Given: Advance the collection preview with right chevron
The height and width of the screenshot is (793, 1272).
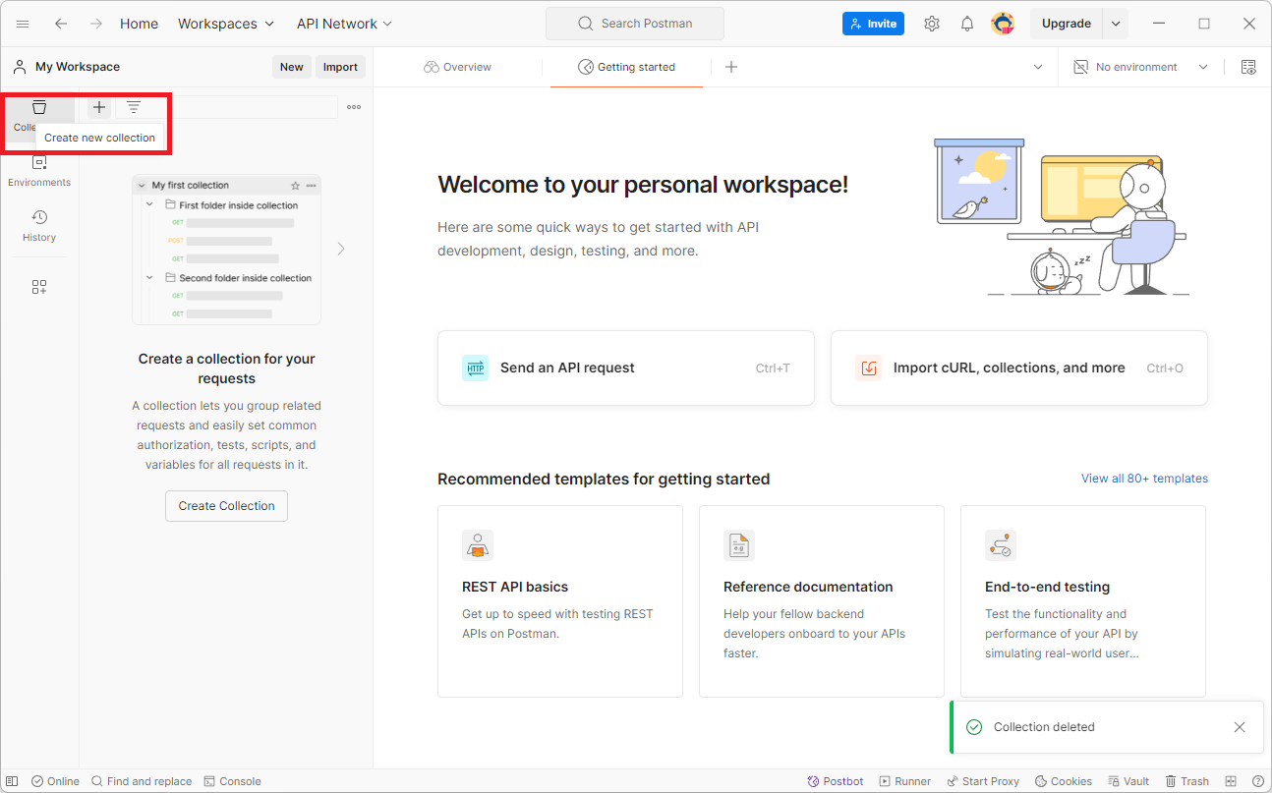Looking at the screenshot, I should [341, 249].
